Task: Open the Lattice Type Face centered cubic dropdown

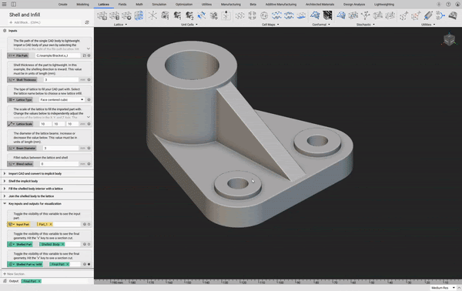Action: (62, 100)
